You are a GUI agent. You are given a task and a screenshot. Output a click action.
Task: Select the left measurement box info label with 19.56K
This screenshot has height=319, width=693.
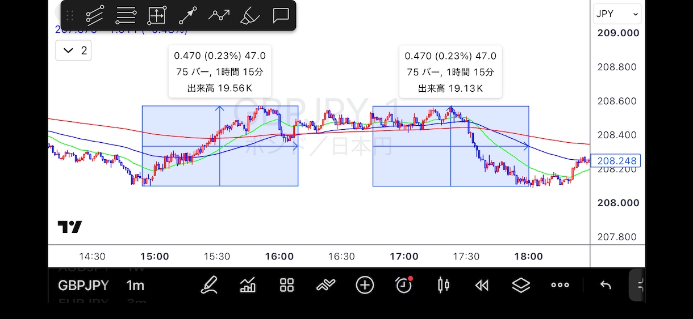220,72
